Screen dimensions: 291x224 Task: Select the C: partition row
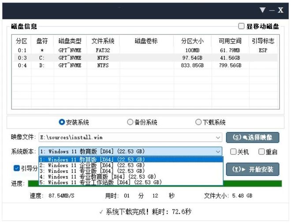(145, 58)
